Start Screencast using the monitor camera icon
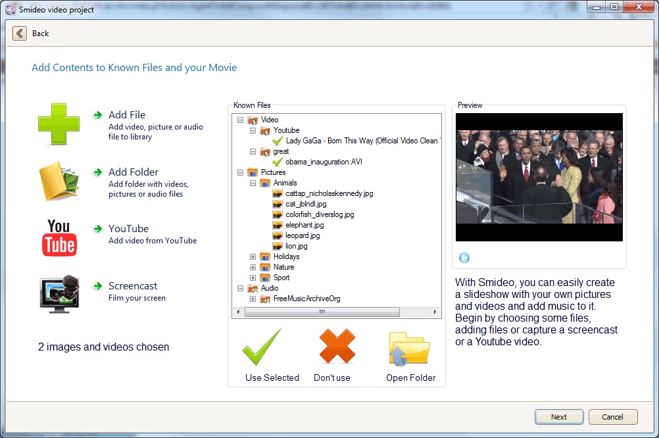This screenshot has height=438, width=659. [x=59, y=294]
